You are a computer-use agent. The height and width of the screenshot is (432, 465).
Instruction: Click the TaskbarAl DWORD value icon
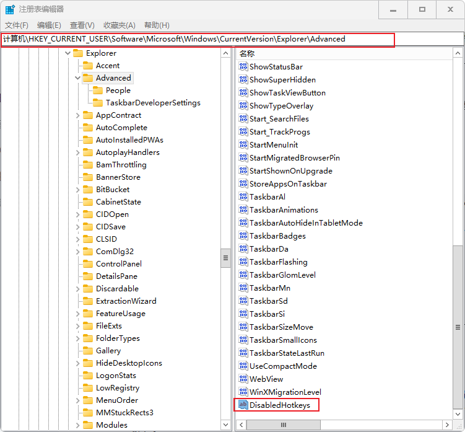coord(243,197)
